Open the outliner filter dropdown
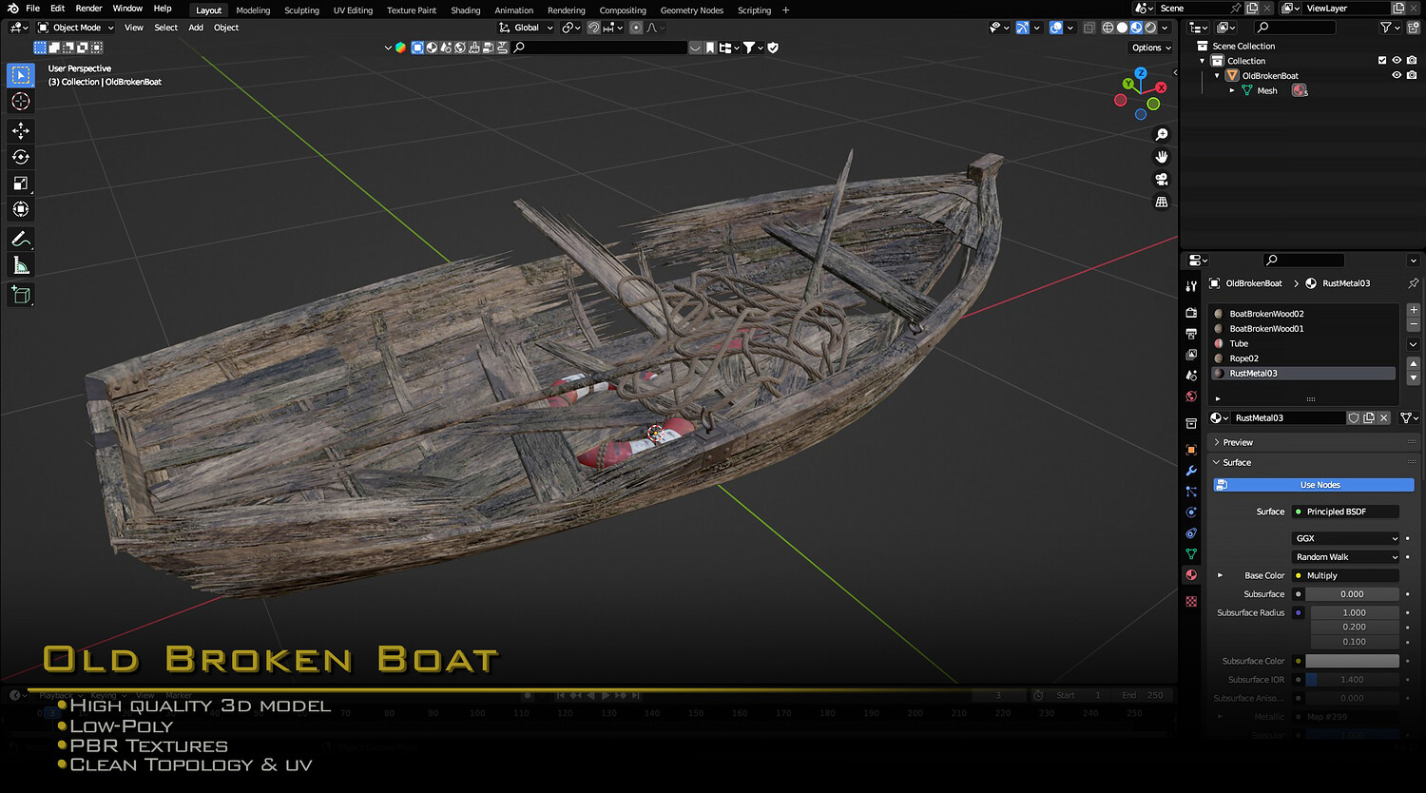Viewport: 1426px width, 793px height. pos(1389,28)
